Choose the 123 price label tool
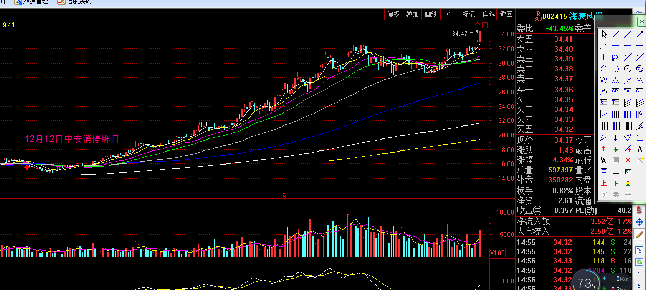Image resolution: width=646 pixels, height=290 pixels. pyautogui.click(x=616, y=57)
